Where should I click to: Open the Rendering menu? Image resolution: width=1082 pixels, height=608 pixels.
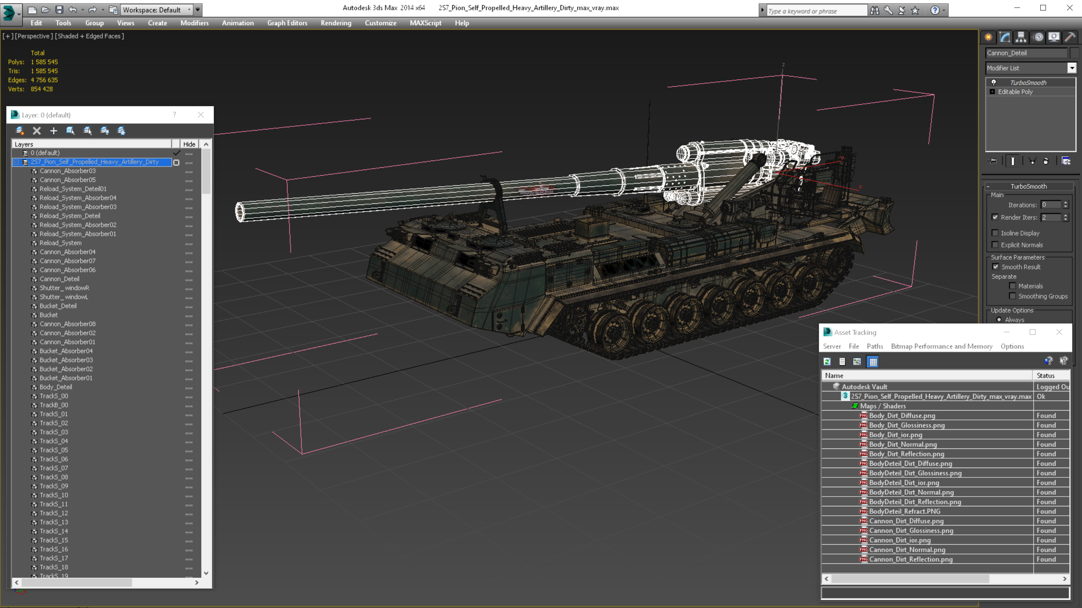335,23
